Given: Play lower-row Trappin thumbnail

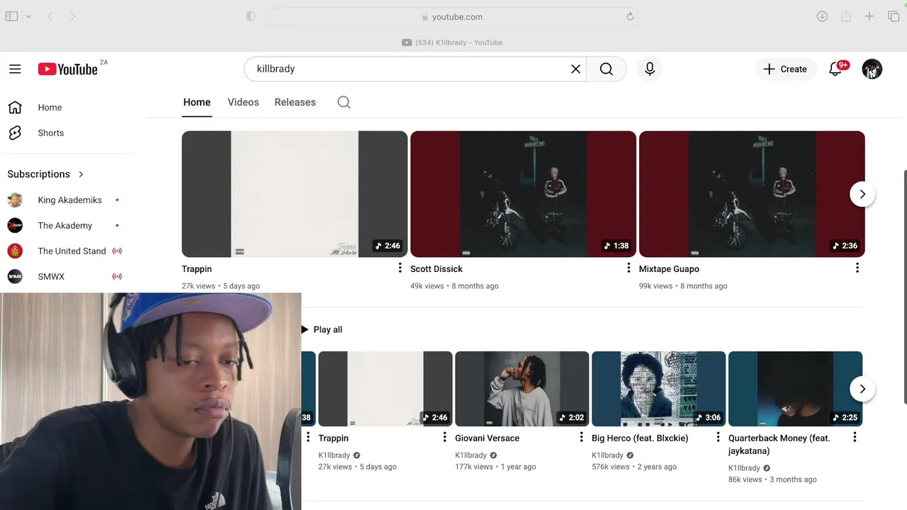Looking at the screenshot, I should [x=385, y=389].
